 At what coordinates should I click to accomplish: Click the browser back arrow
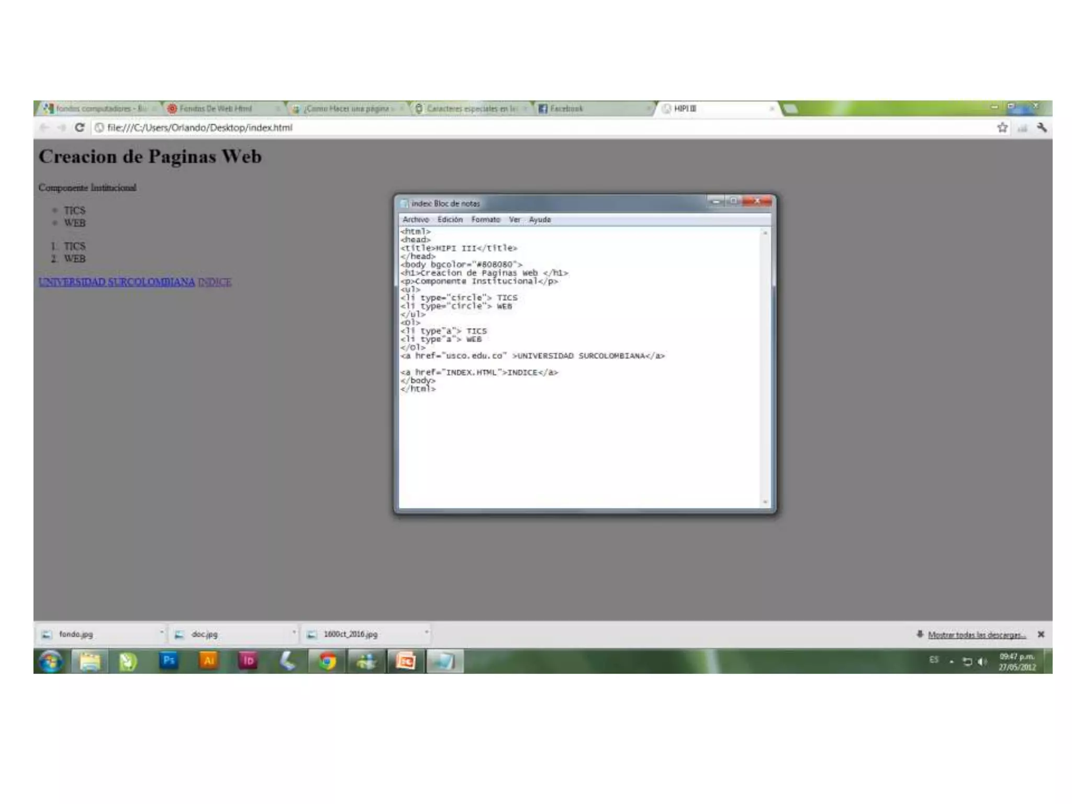[44, 128]
